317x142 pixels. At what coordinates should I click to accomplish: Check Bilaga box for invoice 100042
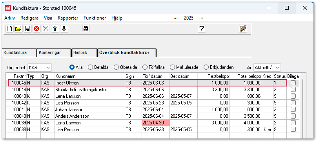tap(293, 102)
